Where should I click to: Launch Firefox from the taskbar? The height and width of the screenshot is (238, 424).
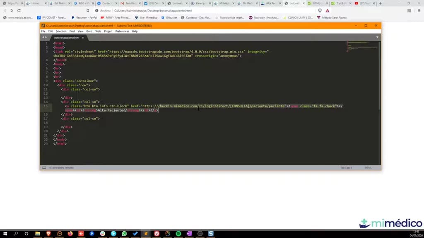[x=70, y=233]
